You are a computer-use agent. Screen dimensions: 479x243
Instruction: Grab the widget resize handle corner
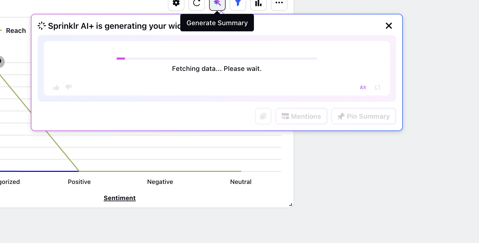290,205
